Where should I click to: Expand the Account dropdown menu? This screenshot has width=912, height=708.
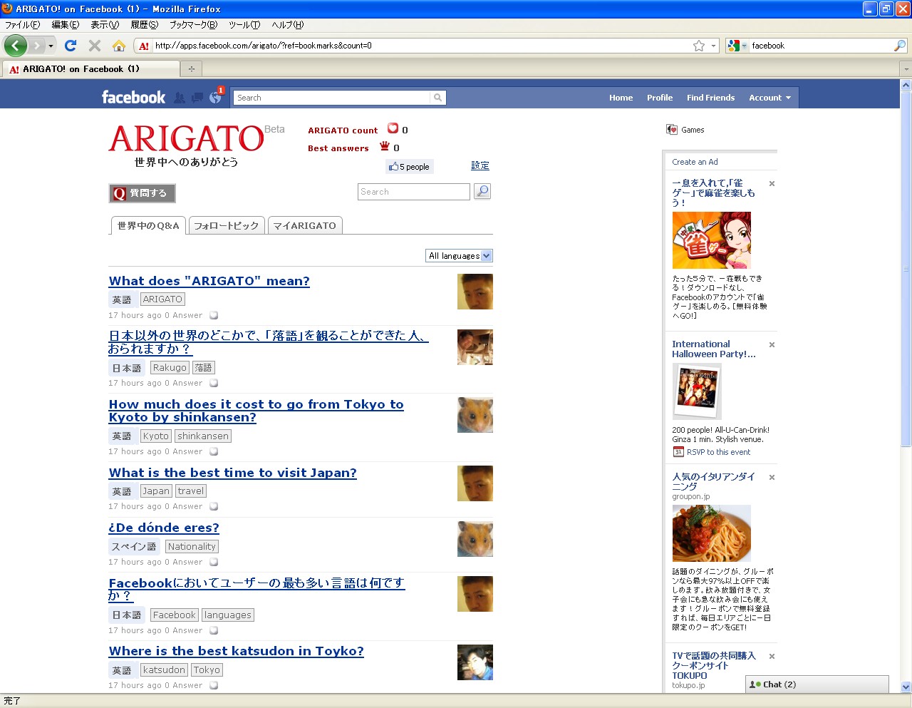(769, 98)
